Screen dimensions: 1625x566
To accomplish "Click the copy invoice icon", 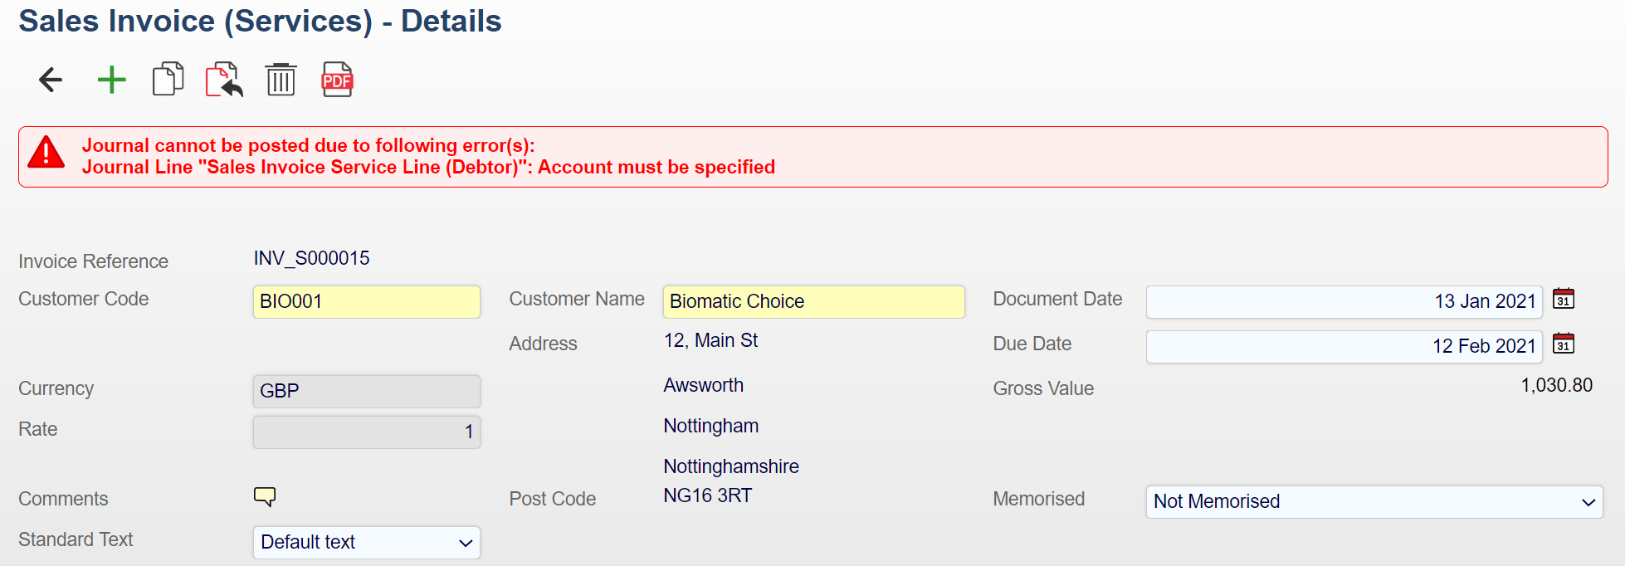I will pos(168,80).
